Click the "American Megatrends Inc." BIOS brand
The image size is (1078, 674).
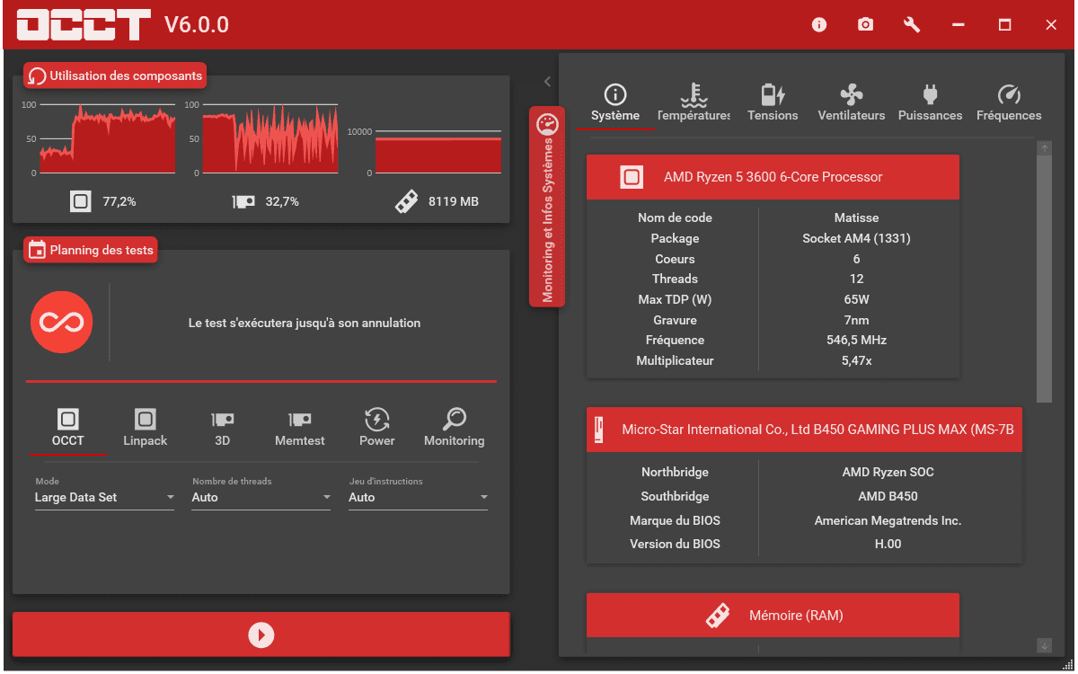pos(888,520)
